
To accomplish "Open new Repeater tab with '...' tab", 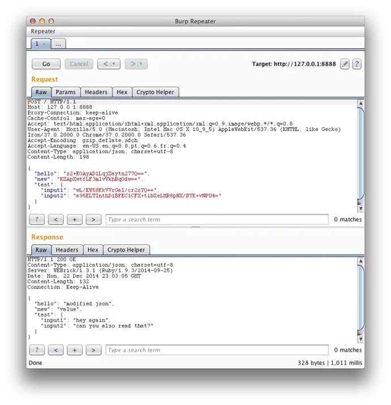I will [58, 44].
